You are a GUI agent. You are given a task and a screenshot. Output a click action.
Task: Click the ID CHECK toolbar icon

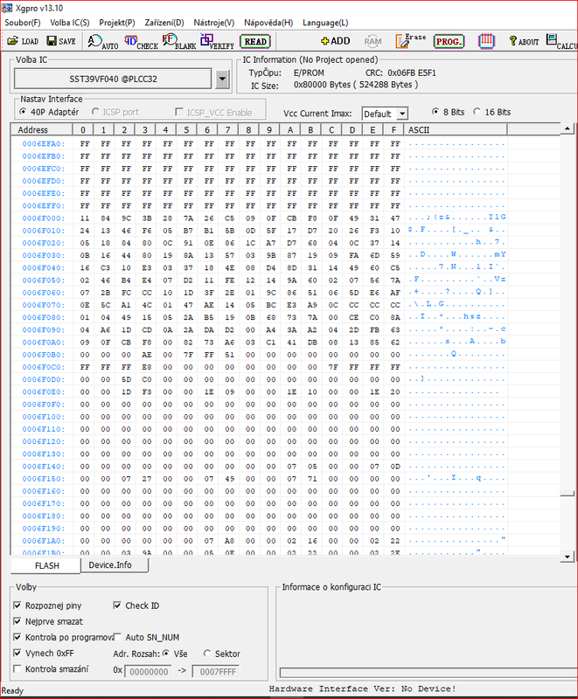click(141, 41)
